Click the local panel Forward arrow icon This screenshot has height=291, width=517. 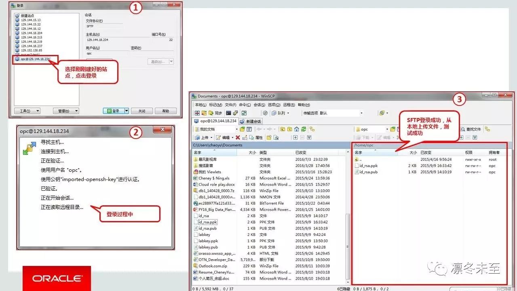click(269, 129)
